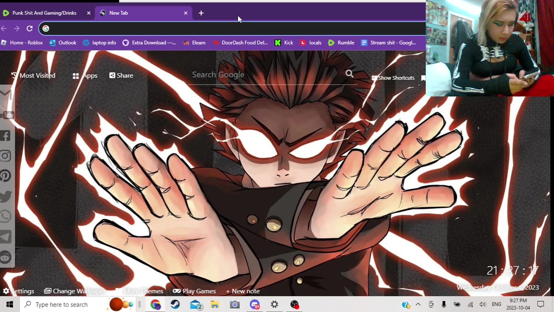Open a new browser tab with plus

(201, 13)
